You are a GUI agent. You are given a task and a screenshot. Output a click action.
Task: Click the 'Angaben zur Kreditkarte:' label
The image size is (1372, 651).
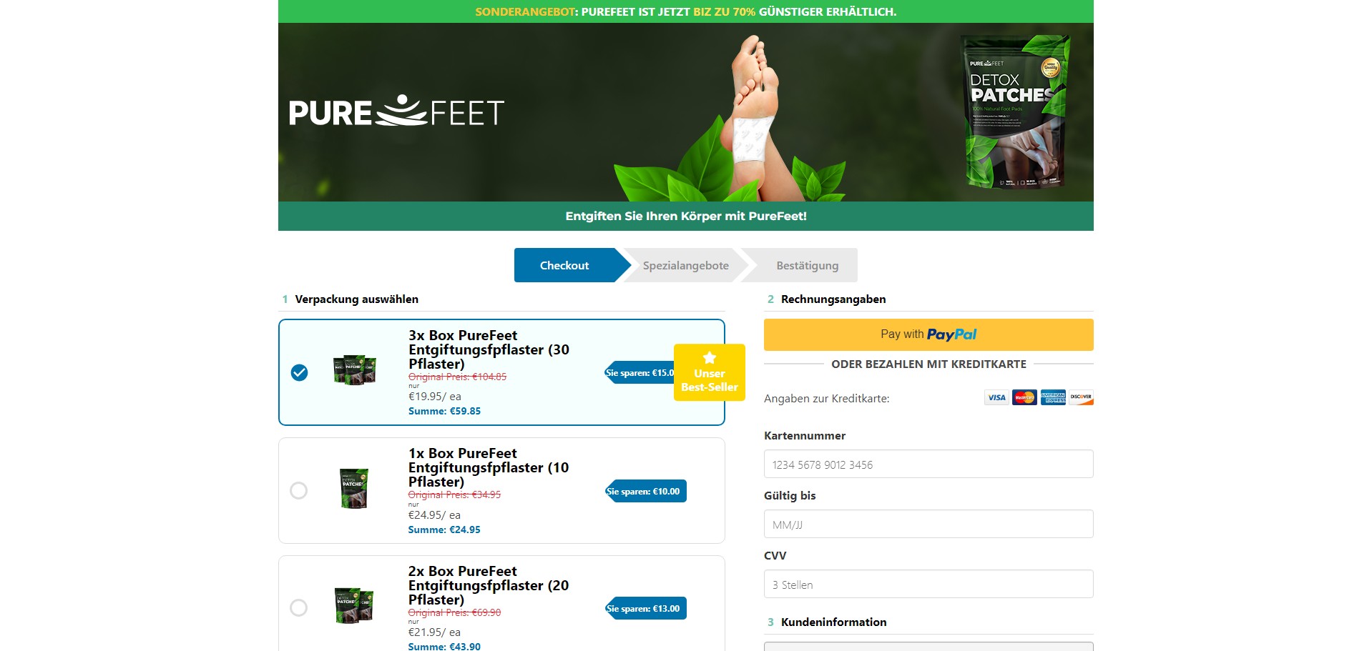[826, 398]
